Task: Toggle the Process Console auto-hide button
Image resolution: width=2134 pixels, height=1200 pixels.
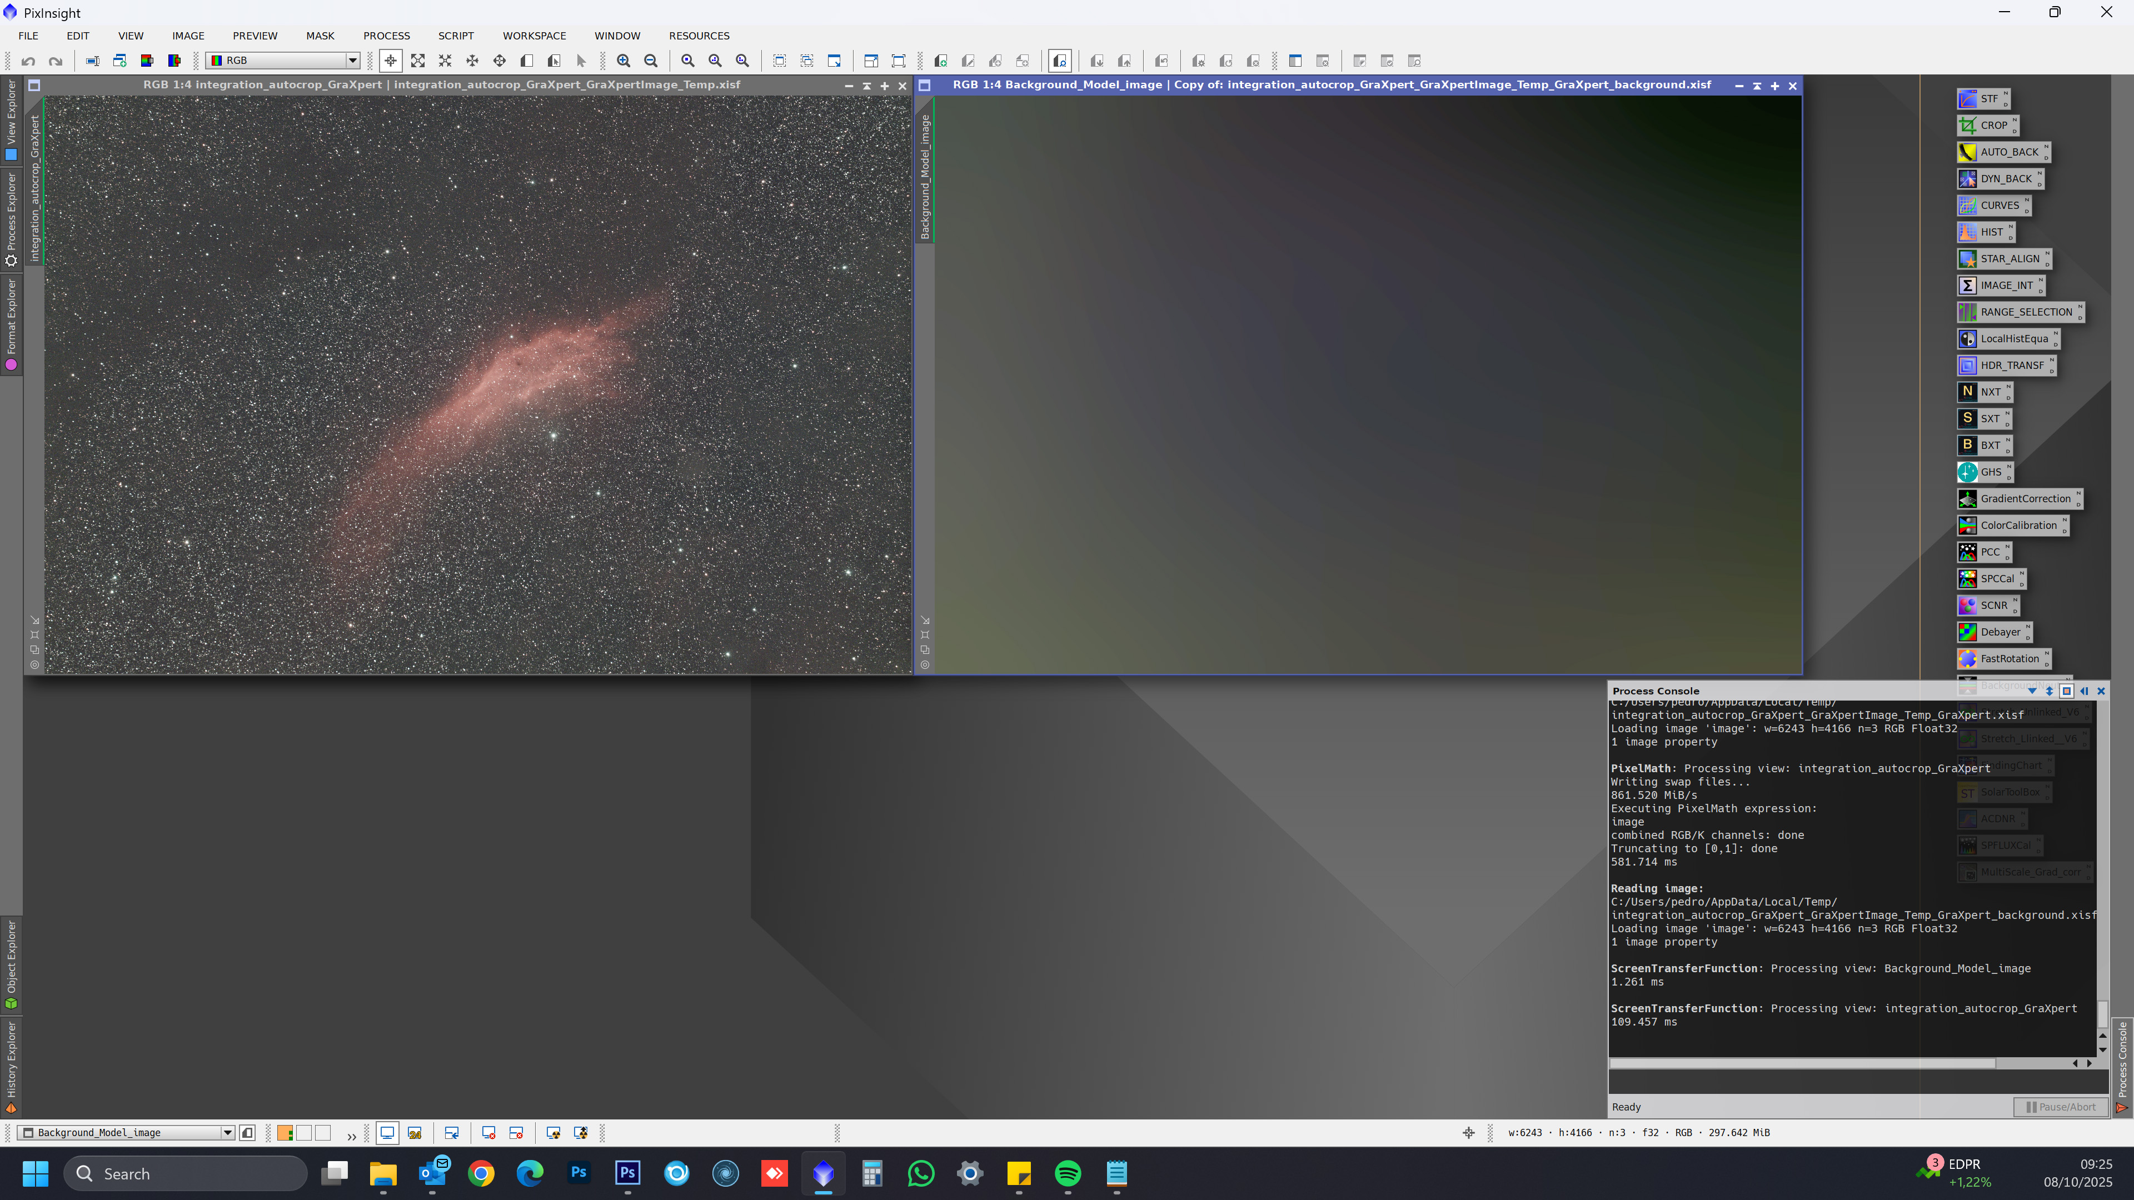Action: click(2066, 691)
